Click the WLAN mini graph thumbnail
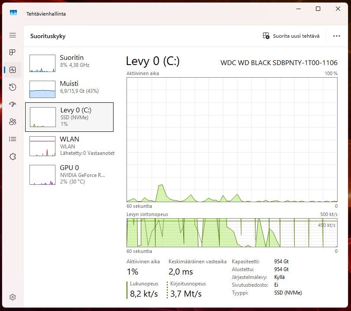 (42, 146)
